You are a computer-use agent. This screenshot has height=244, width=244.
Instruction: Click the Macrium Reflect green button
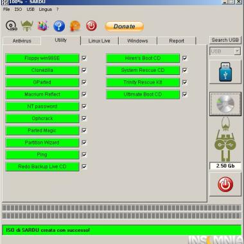[x=42, y=94]
